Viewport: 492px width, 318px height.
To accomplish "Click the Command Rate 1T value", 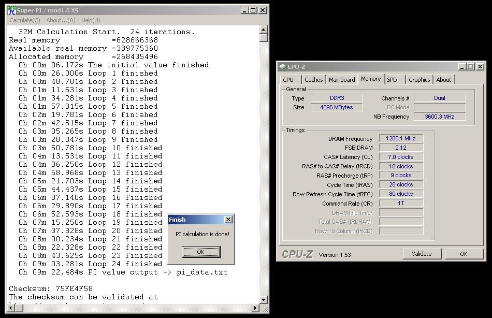I will tap(401, 203).
